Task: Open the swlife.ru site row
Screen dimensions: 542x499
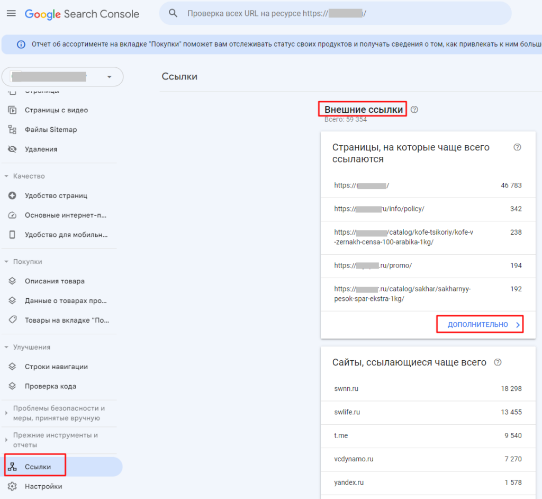Action: point(428,413)
